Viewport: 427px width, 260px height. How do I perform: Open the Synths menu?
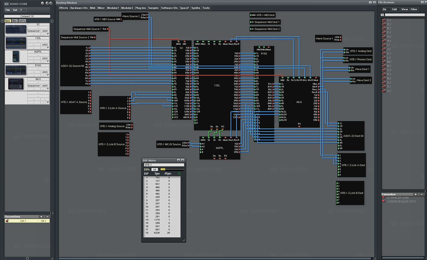(196, 8)
